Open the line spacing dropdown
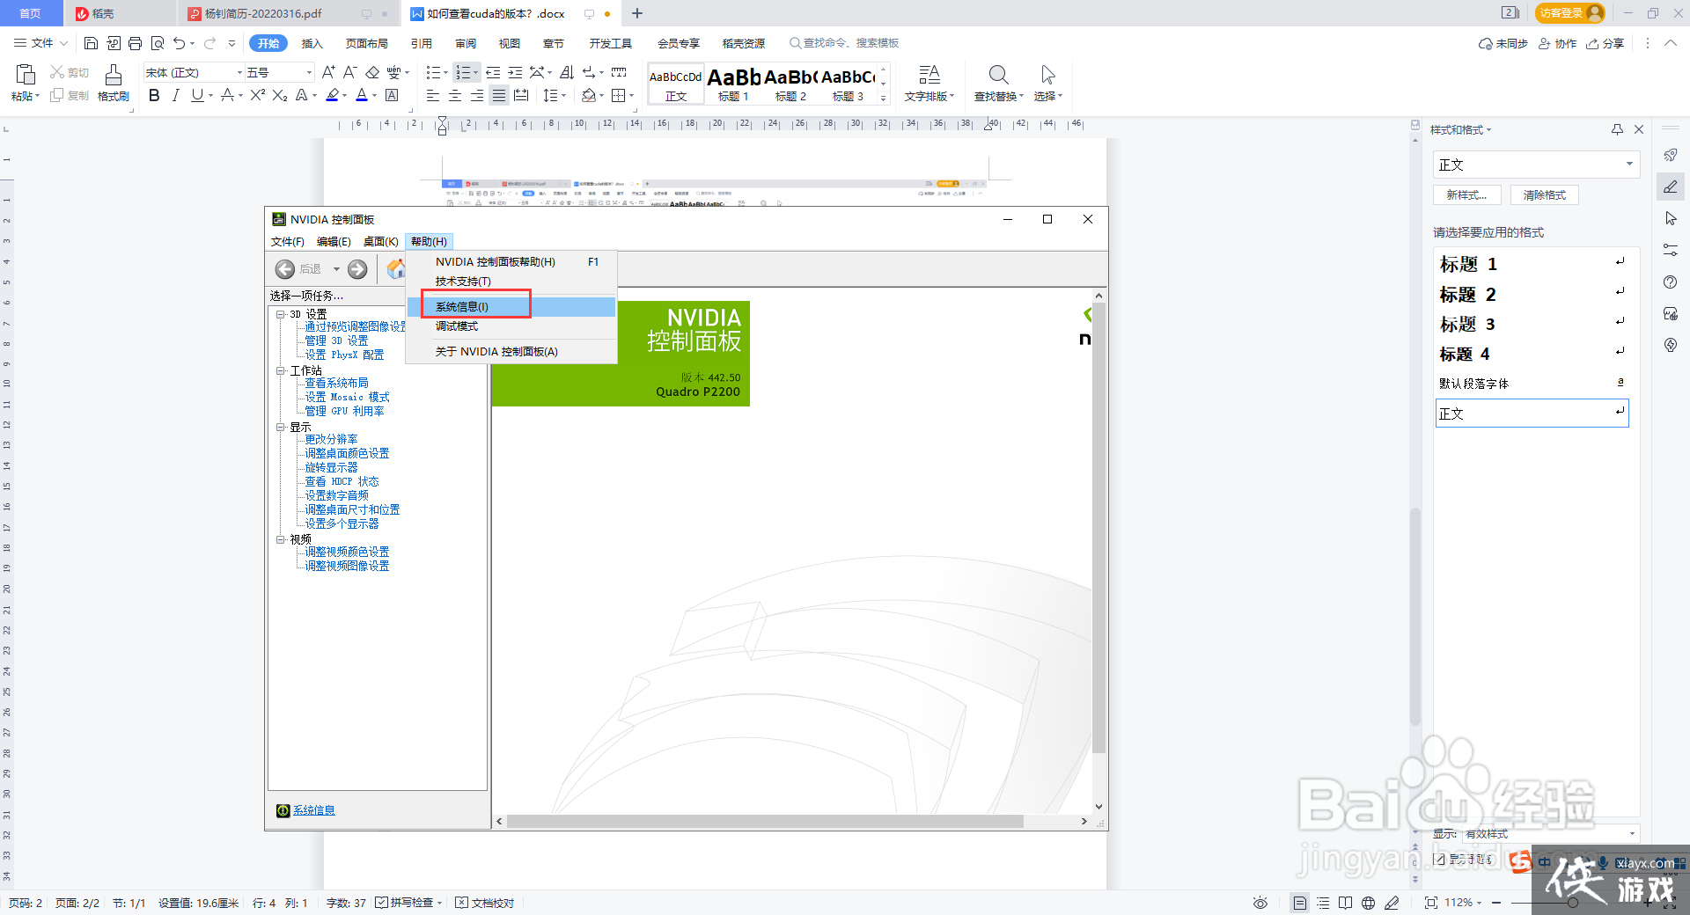 [554, 95]
